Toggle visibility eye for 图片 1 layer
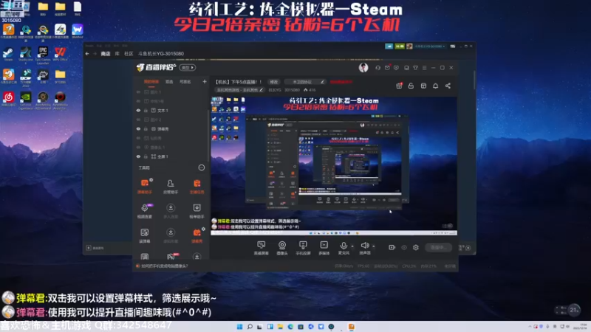The image size is (591, 332). 138,91
